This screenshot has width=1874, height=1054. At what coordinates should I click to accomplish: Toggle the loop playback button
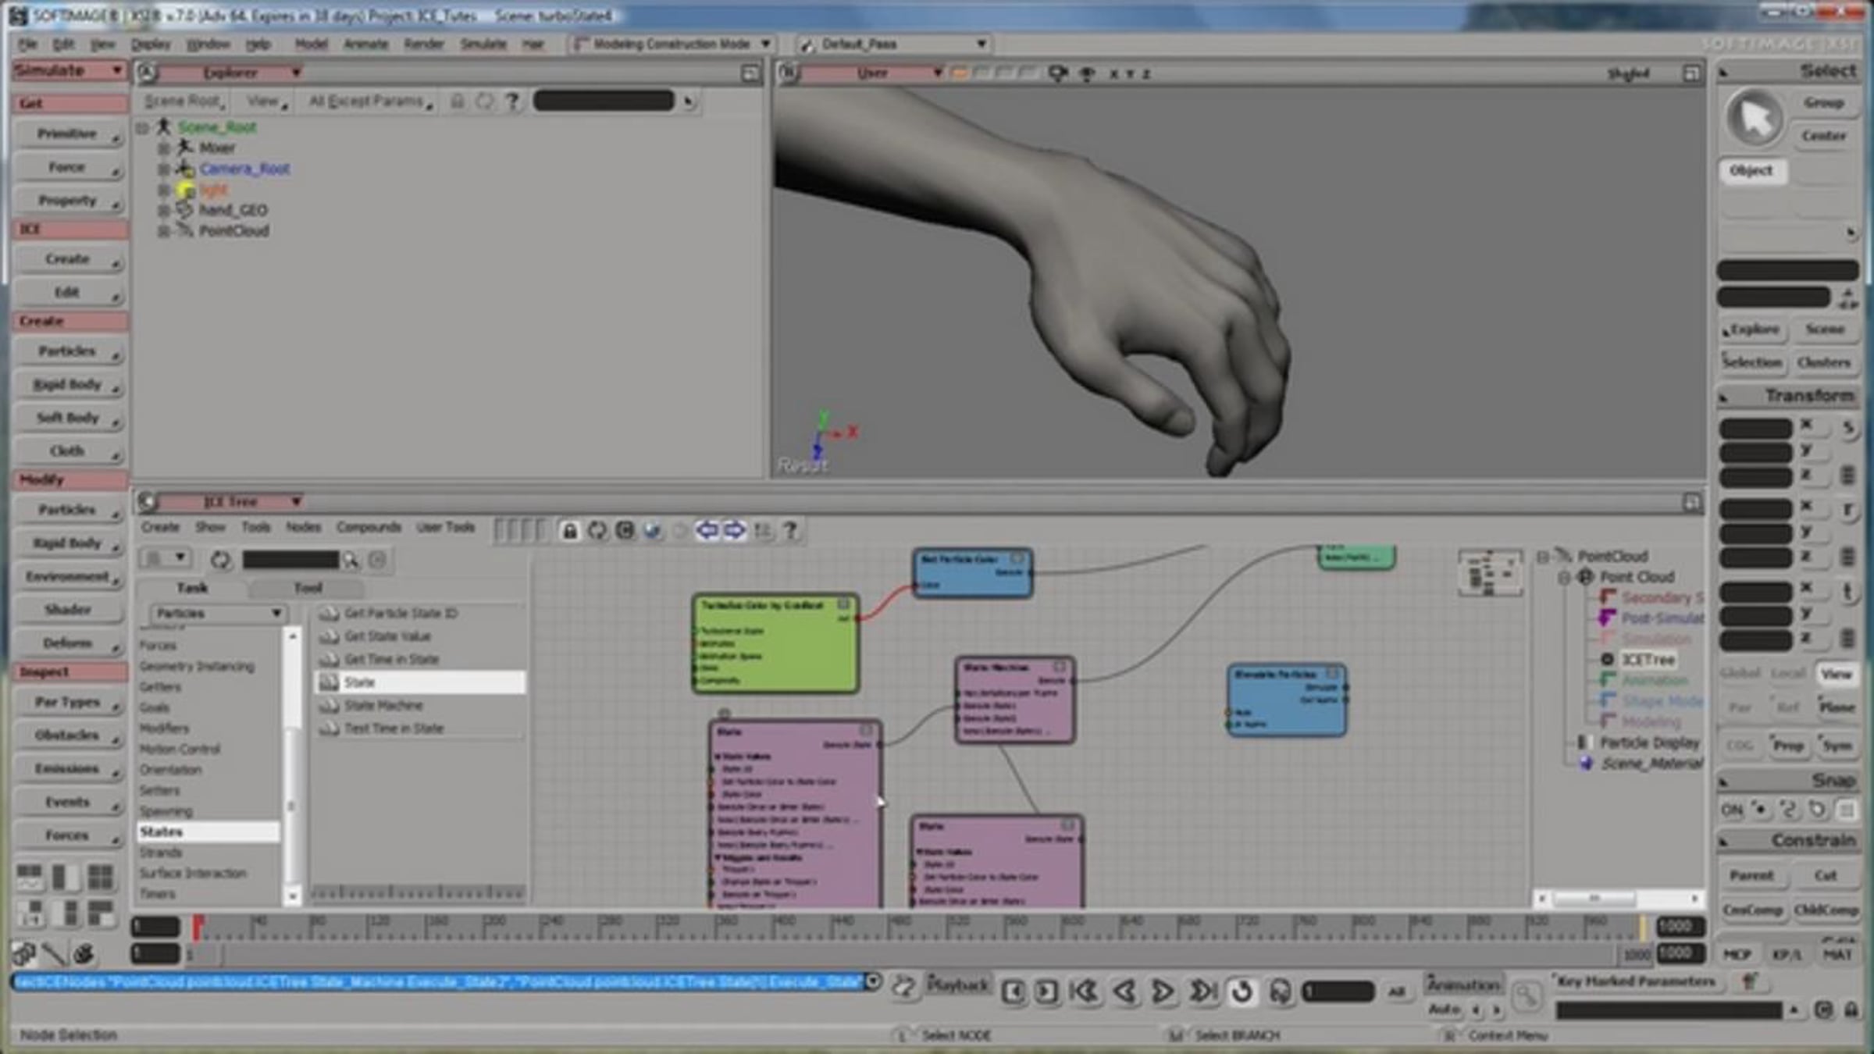tap(1242, 992)
